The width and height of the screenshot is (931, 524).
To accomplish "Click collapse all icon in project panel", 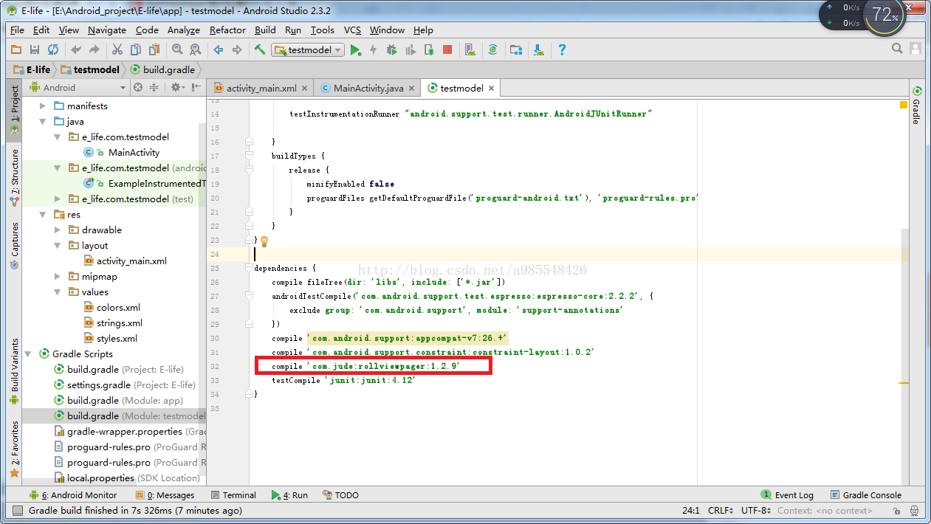I will (154, 87).
